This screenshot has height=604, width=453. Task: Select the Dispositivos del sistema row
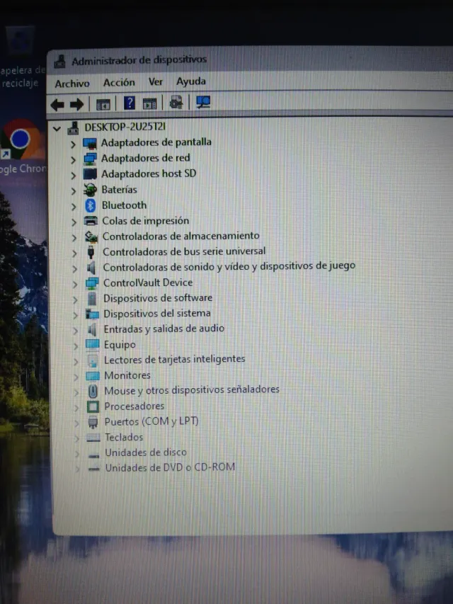pos(157,314)
